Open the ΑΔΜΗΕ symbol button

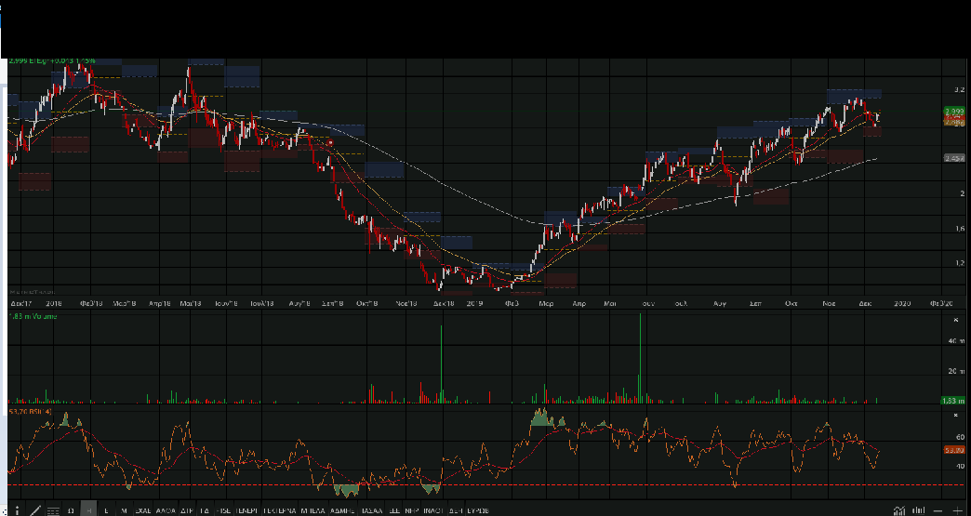[x=342, y=509]
